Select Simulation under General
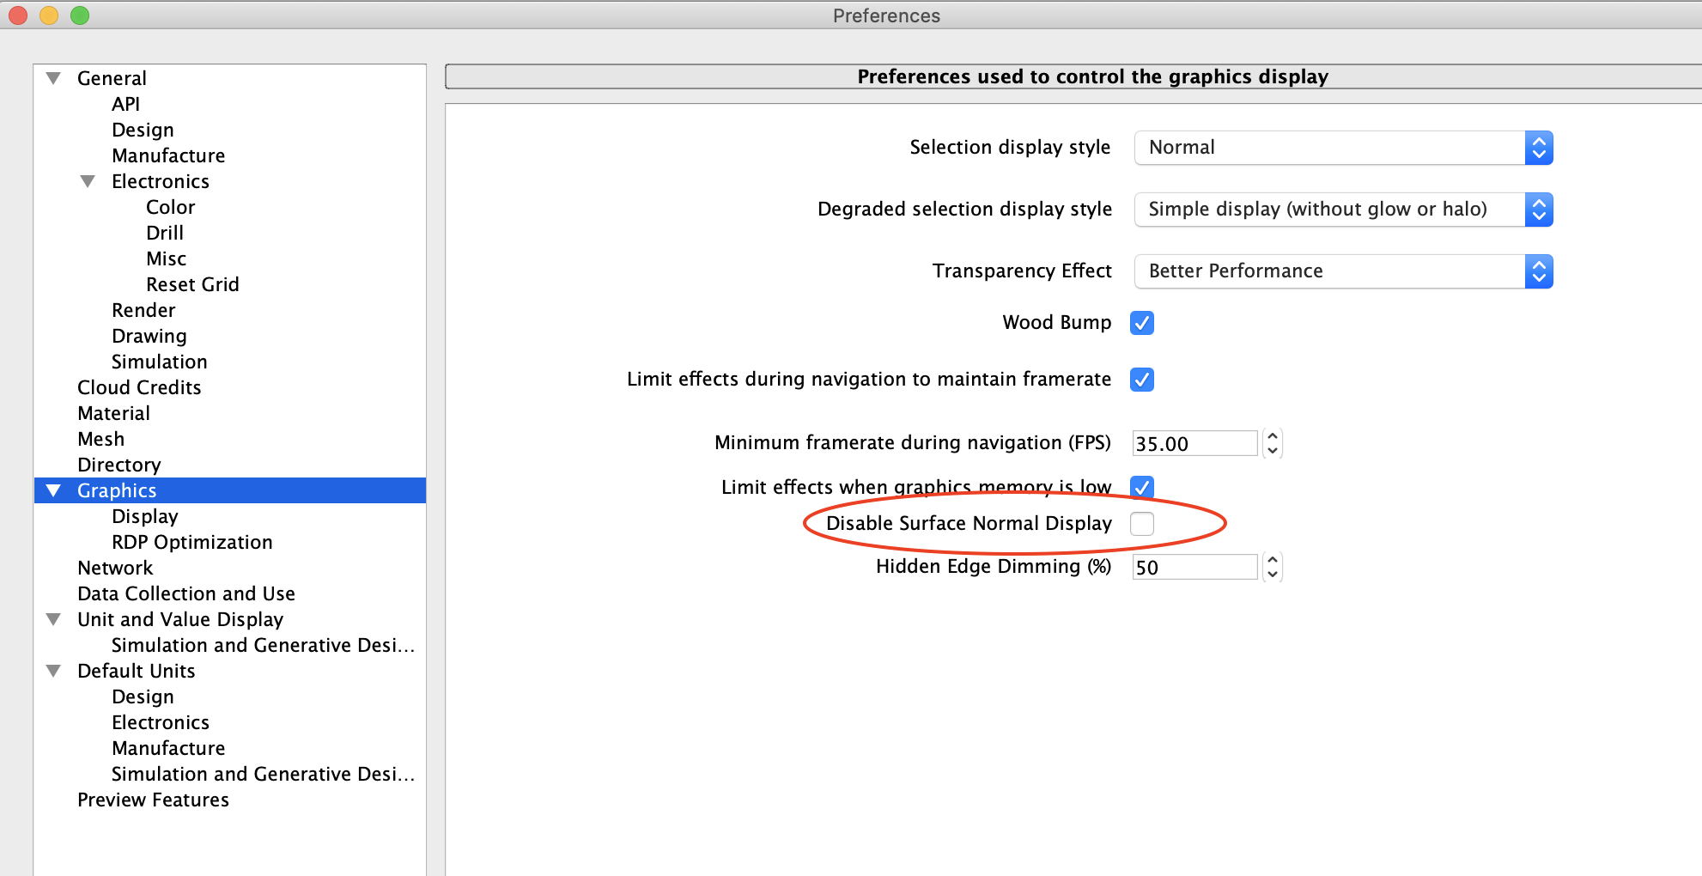This screenshot has width=1702, height=876. tap(159, 362)
